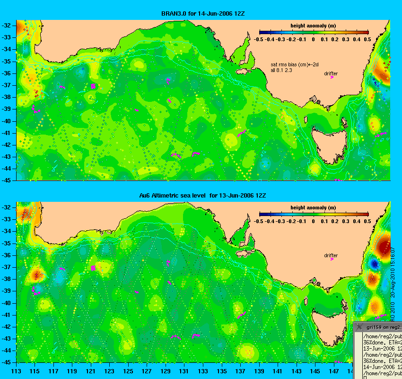Screen dimensions: 402x379
Task: Click the 'drifter' legend label on top map
Action: coord(331,74)
